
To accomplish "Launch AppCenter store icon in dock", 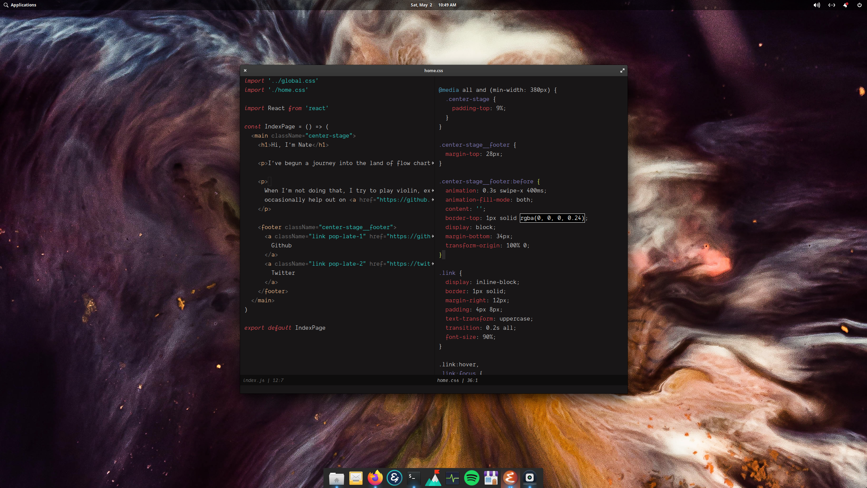I will pos(491,478).
